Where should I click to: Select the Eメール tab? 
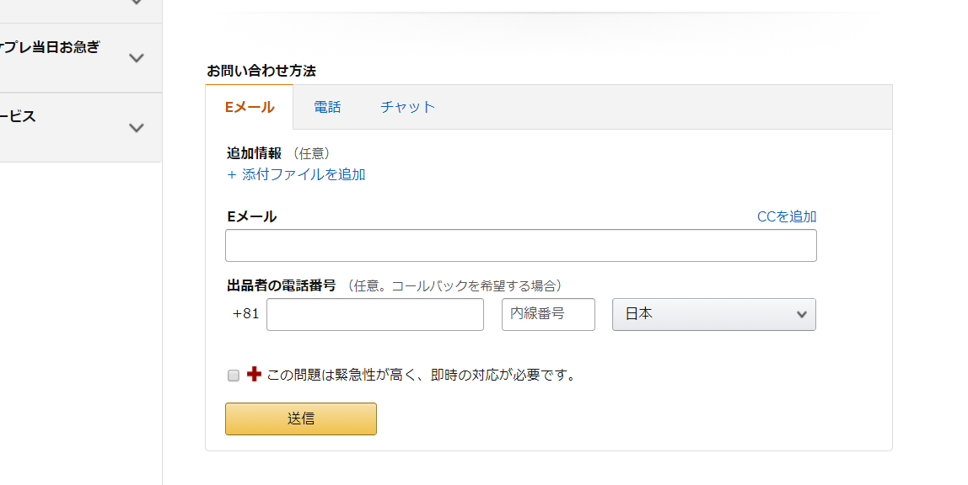[x=250, y=107]
